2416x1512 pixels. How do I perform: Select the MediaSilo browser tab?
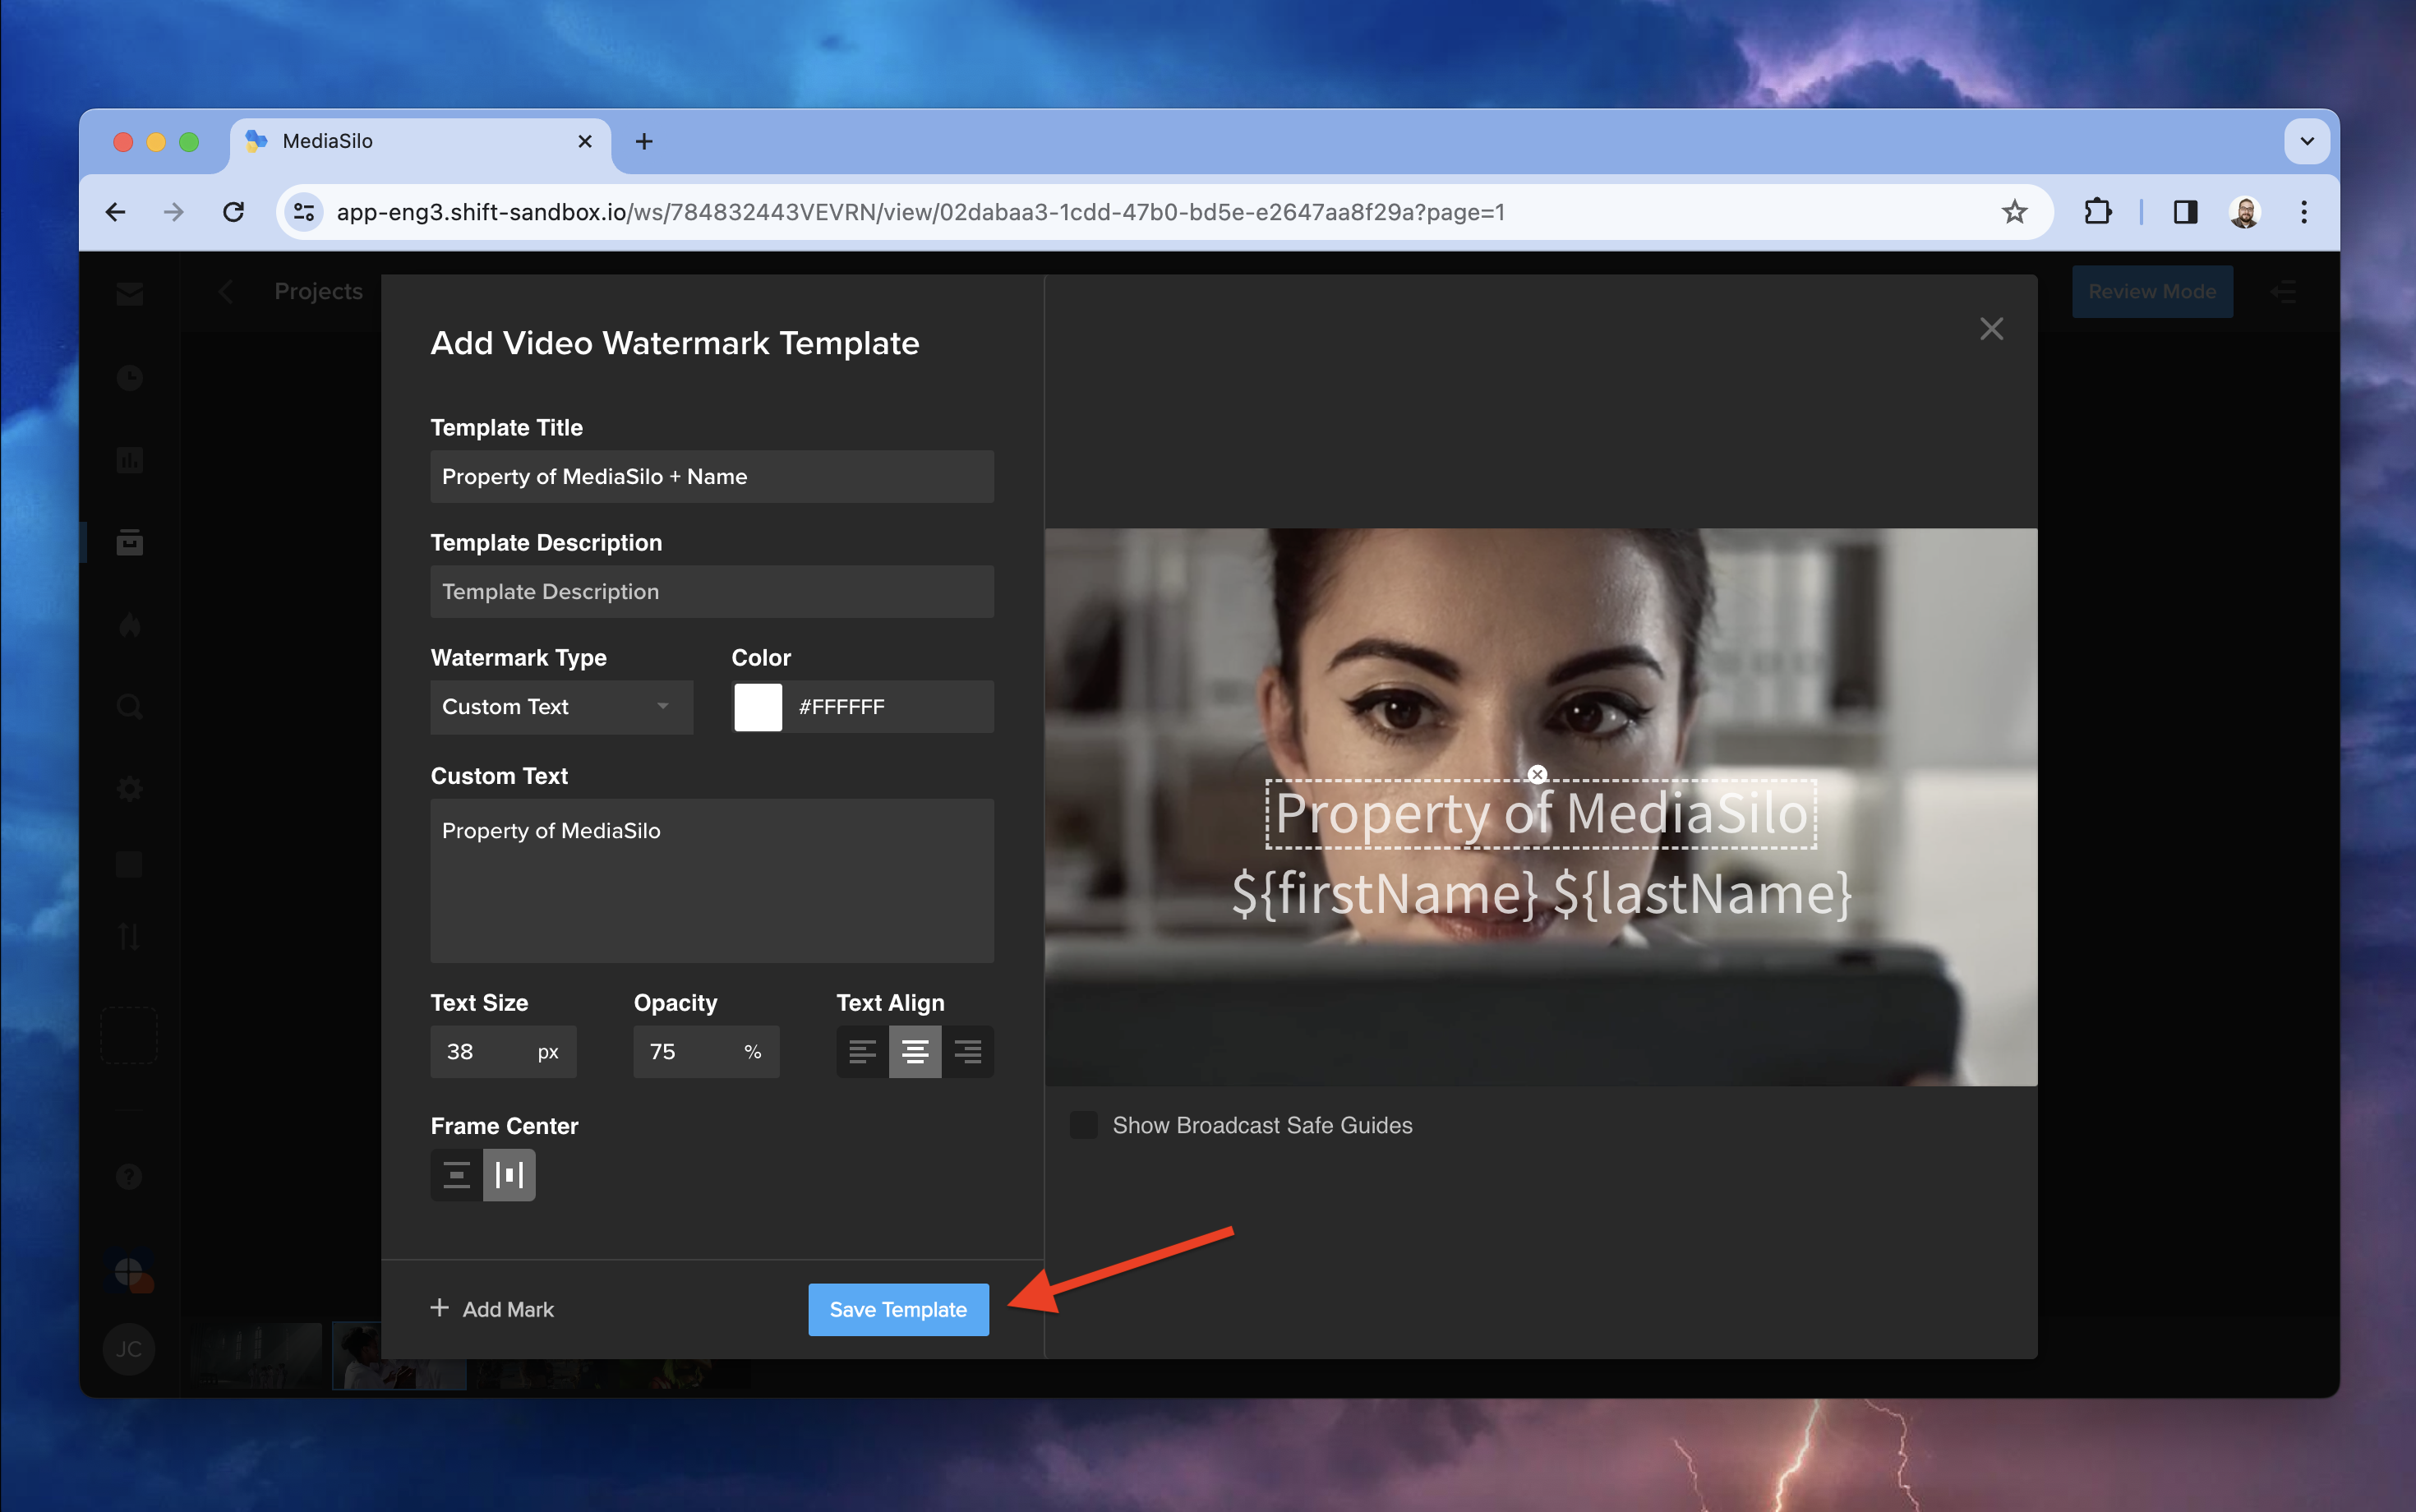coord(420,142)
